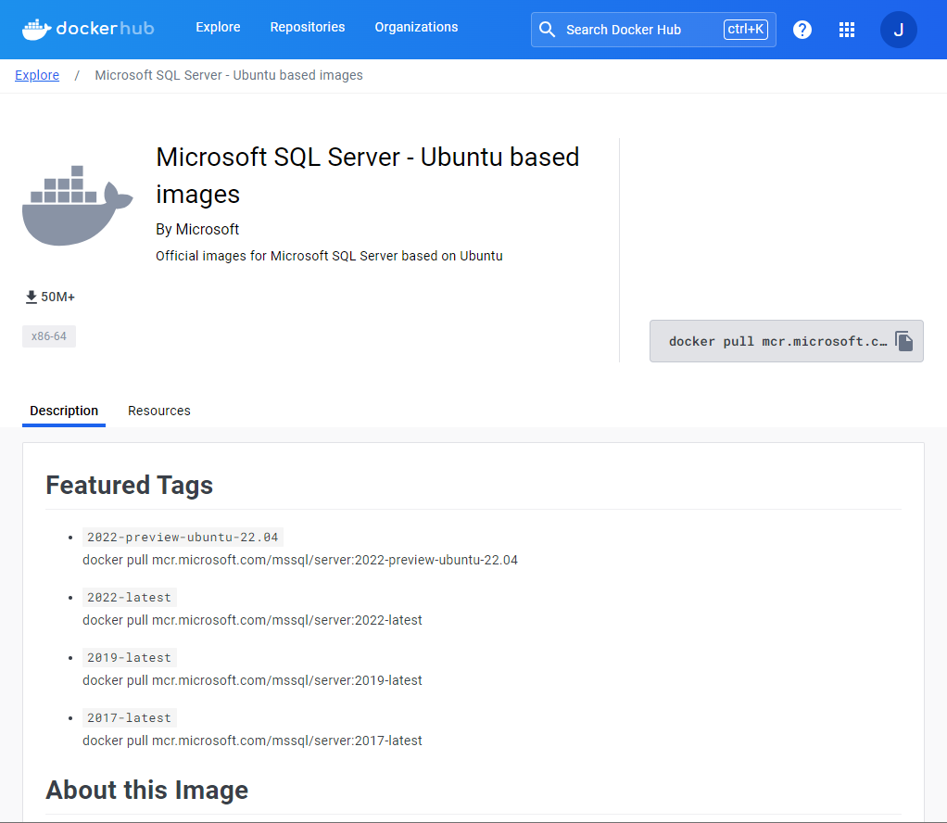Viewport: 947px width, 823px height.
Task: Copy docker pull command icon
Action: tap(904, 341)
